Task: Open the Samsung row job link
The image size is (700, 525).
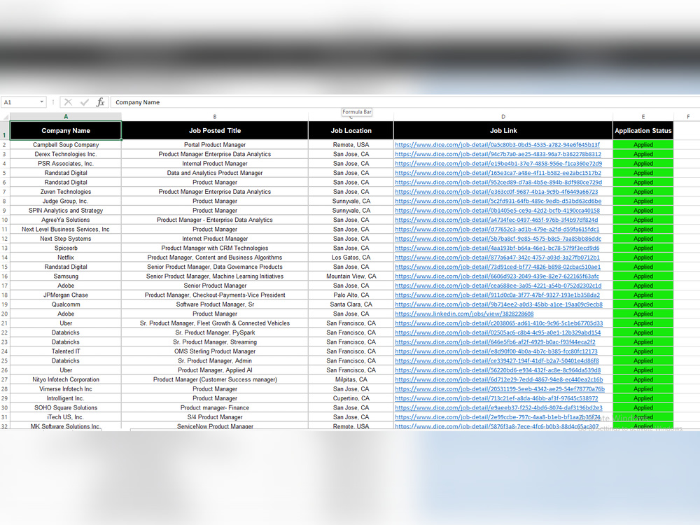Action: click(x=497, y=276)
